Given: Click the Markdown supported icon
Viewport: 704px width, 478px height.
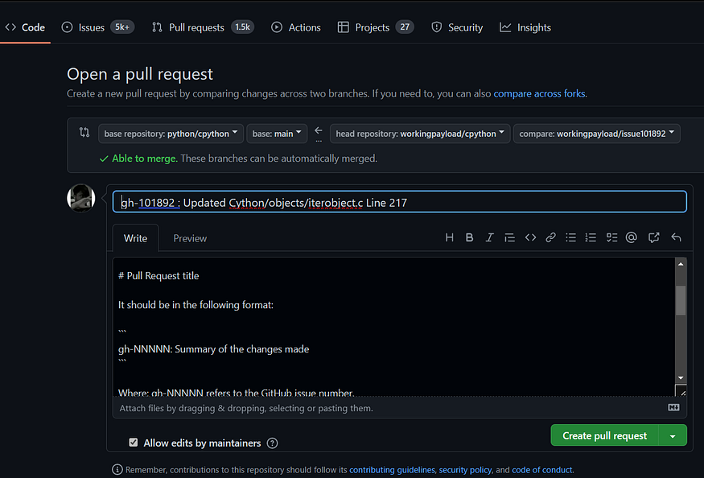Looking at the screenshot, I should click(673, 407).
